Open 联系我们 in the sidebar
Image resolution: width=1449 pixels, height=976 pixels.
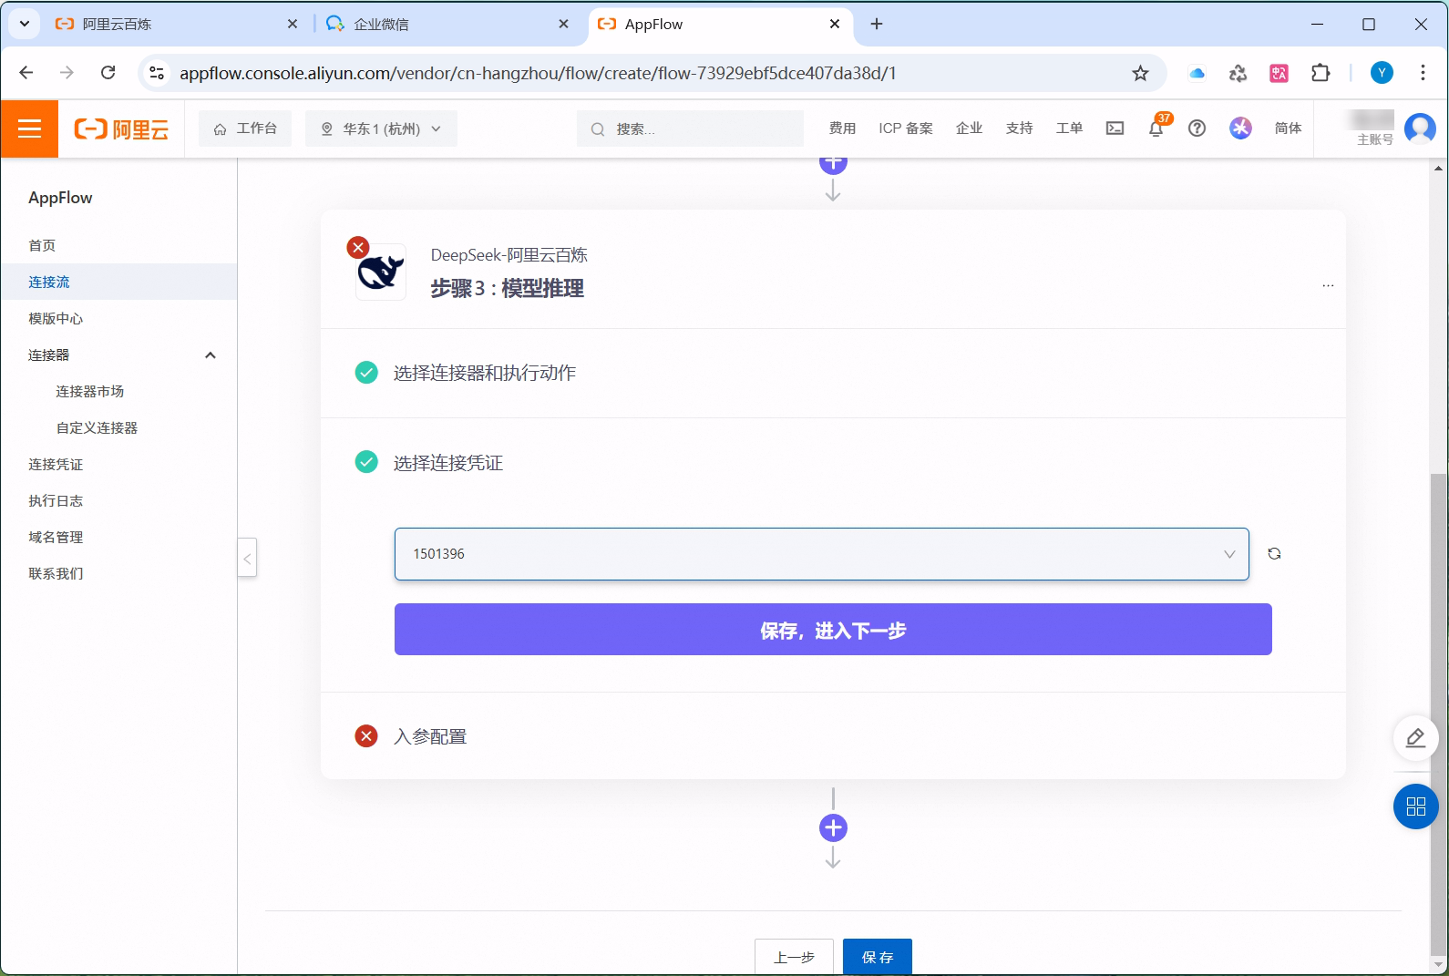(x=56, y=573)
